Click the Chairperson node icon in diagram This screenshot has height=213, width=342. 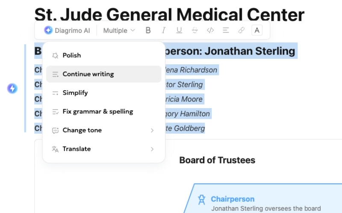point(202,199)
